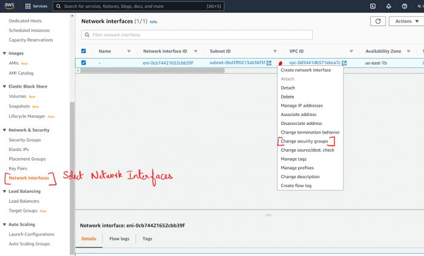Choose Change security groups from context menu

pyautogui.click(x=304, y=141)
